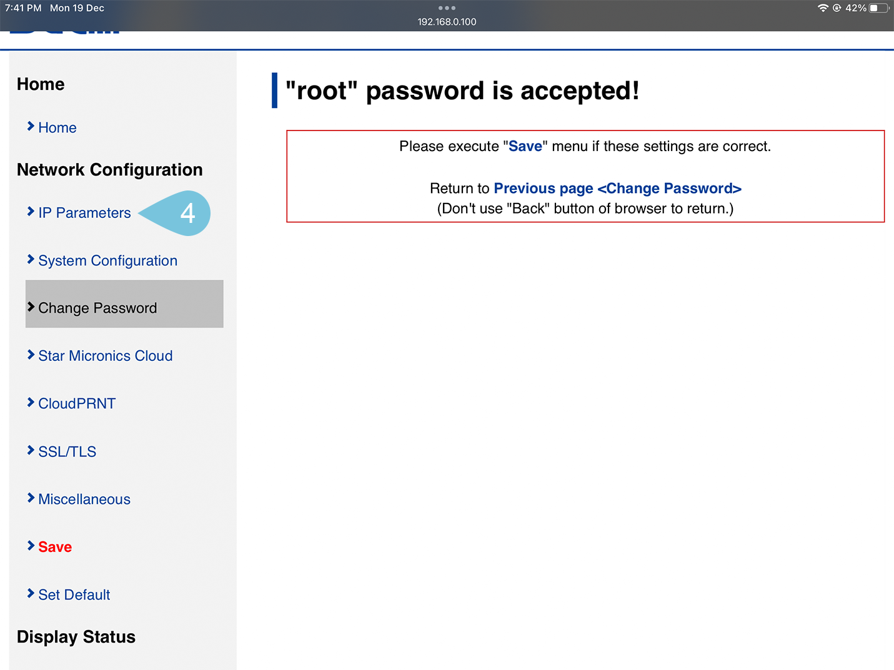The height and width of the screenshot is (670, 894).
Task: Tap the three-dot multitasking control at top
Action: coord(447,8)
